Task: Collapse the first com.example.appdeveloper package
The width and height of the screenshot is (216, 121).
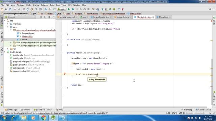Action: pyautogui.click(x=11, y=30)
